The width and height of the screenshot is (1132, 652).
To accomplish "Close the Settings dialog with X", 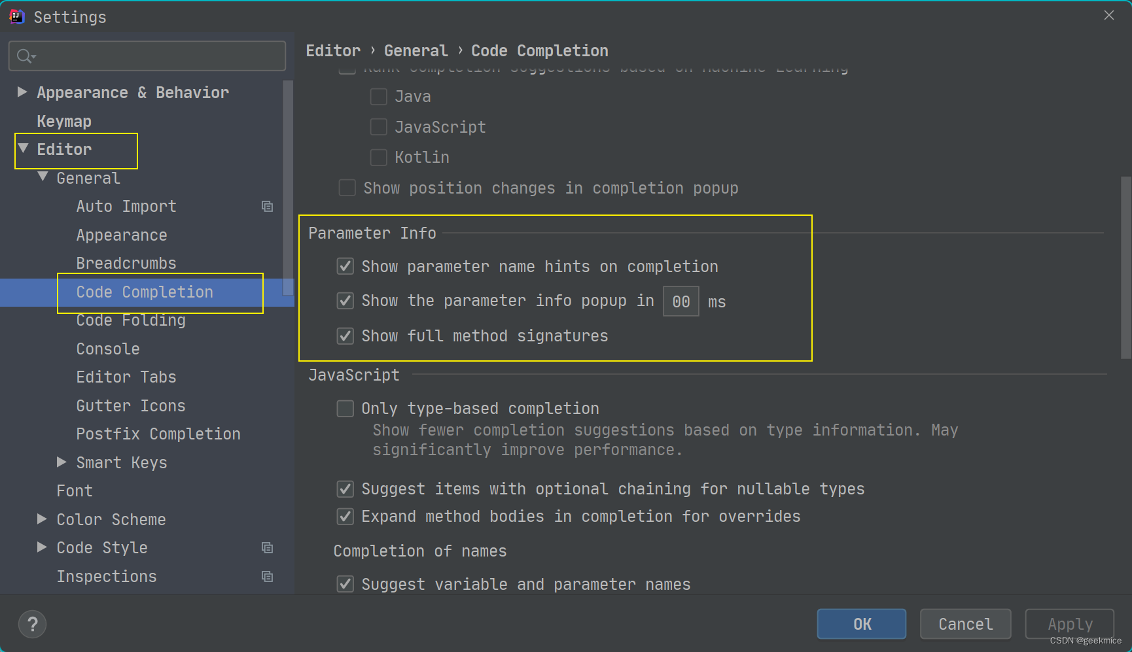I will (1108, 15).
